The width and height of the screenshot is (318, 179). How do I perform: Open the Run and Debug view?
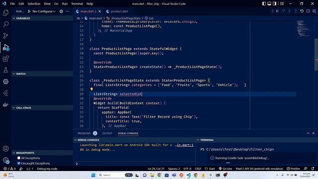pyautogui.click(x=5, y=47)
